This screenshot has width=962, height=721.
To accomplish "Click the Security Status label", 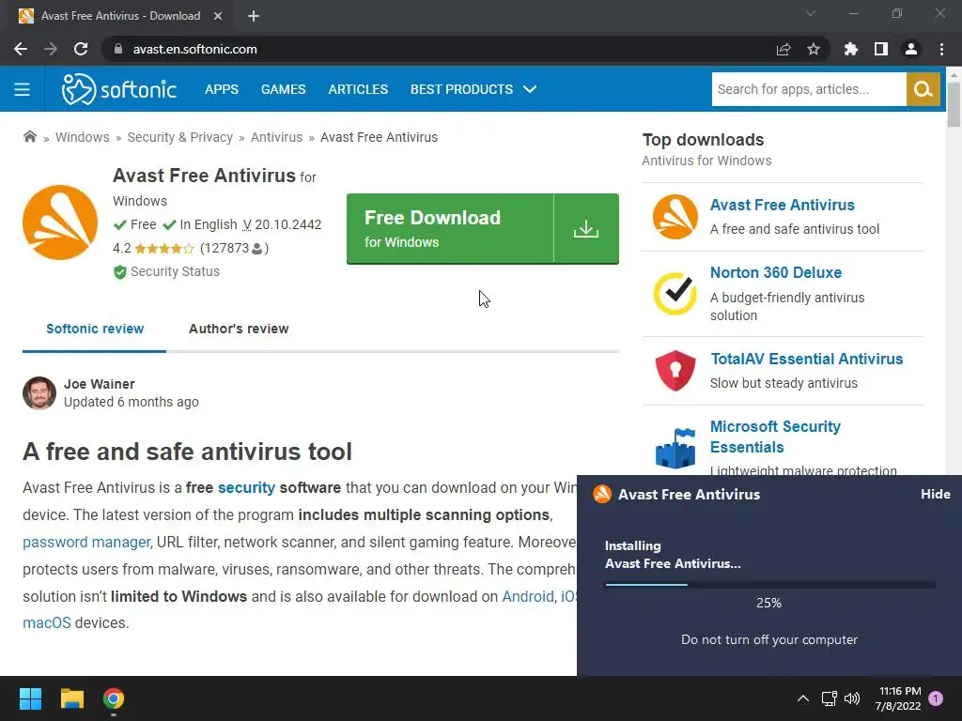I will [175, 271].
